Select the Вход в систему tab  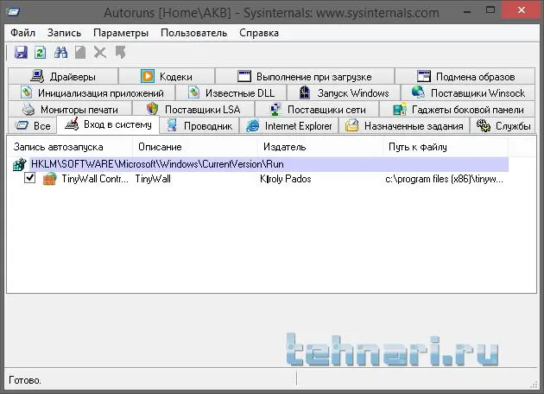[x=108, y=124]
